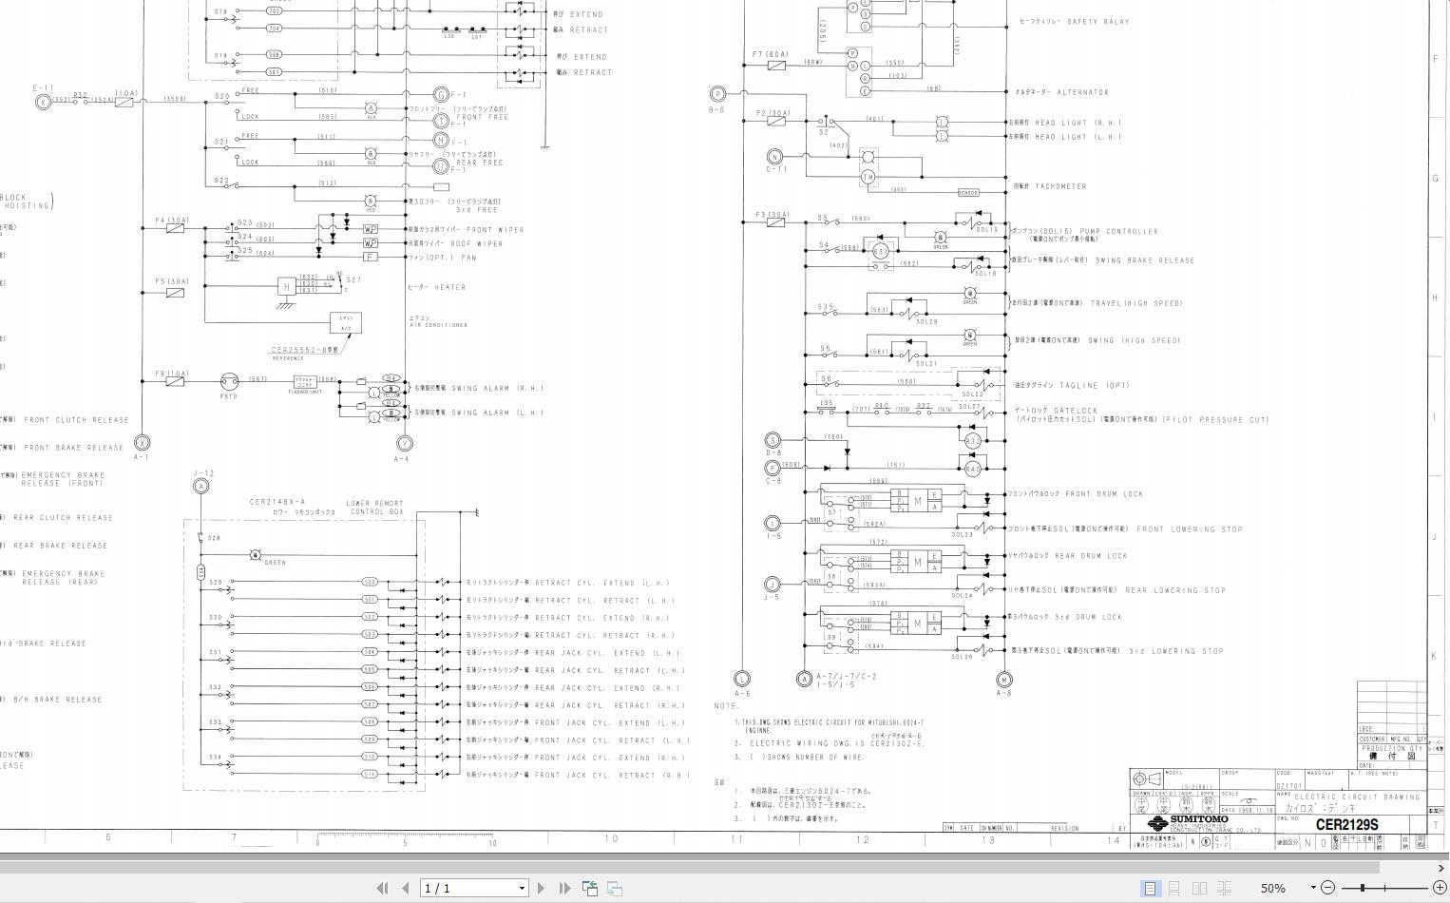
Task: Click the REAR FREE label
Action: 480,163
